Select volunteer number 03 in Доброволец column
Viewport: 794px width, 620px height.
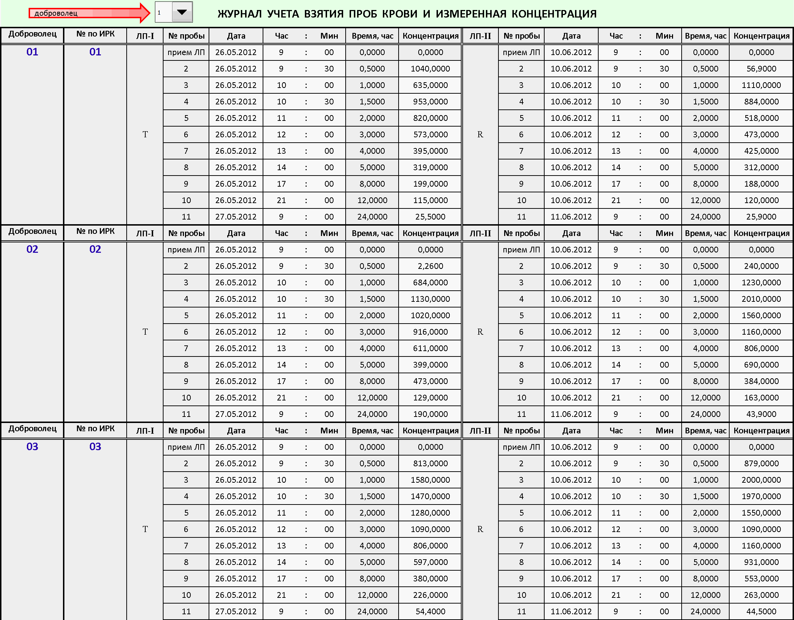pos(32,446)
